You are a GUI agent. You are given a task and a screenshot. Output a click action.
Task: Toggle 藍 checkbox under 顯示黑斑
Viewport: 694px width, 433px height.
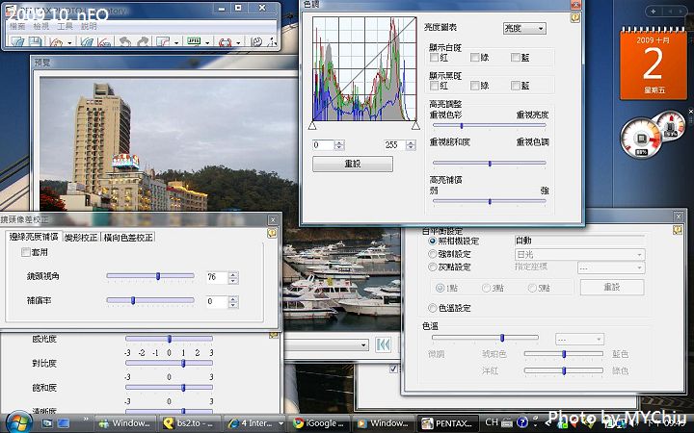tap(515, 86)
